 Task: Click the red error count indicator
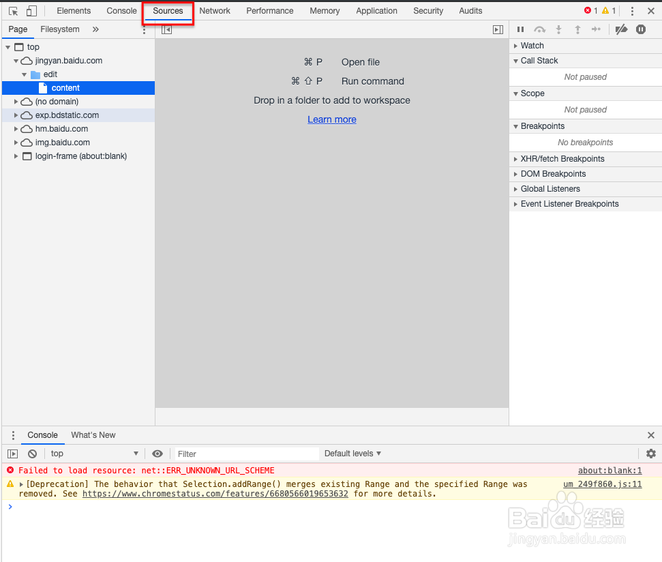(590, 10)
